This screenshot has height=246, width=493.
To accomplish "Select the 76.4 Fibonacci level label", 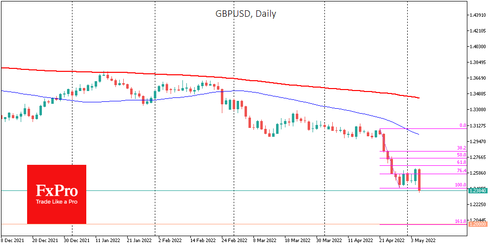I will point(461,171).
